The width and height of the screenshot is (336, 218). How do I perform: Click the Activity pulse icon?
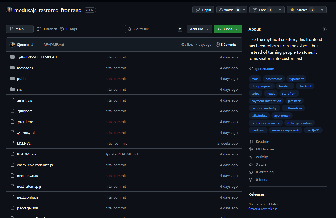point(250,157)
